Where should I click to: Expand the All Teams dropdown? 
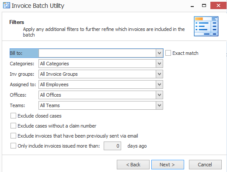click(x=159, y=105)
